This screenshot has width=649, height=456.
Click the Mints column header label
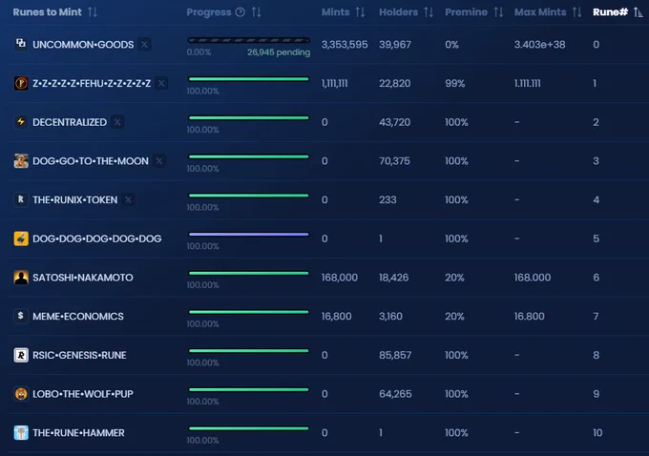coord(336,12)
